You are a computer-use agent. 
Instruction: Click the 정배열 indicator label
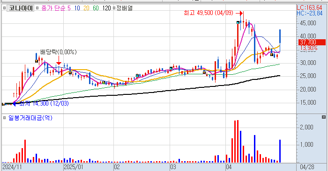tap(124, 8)
